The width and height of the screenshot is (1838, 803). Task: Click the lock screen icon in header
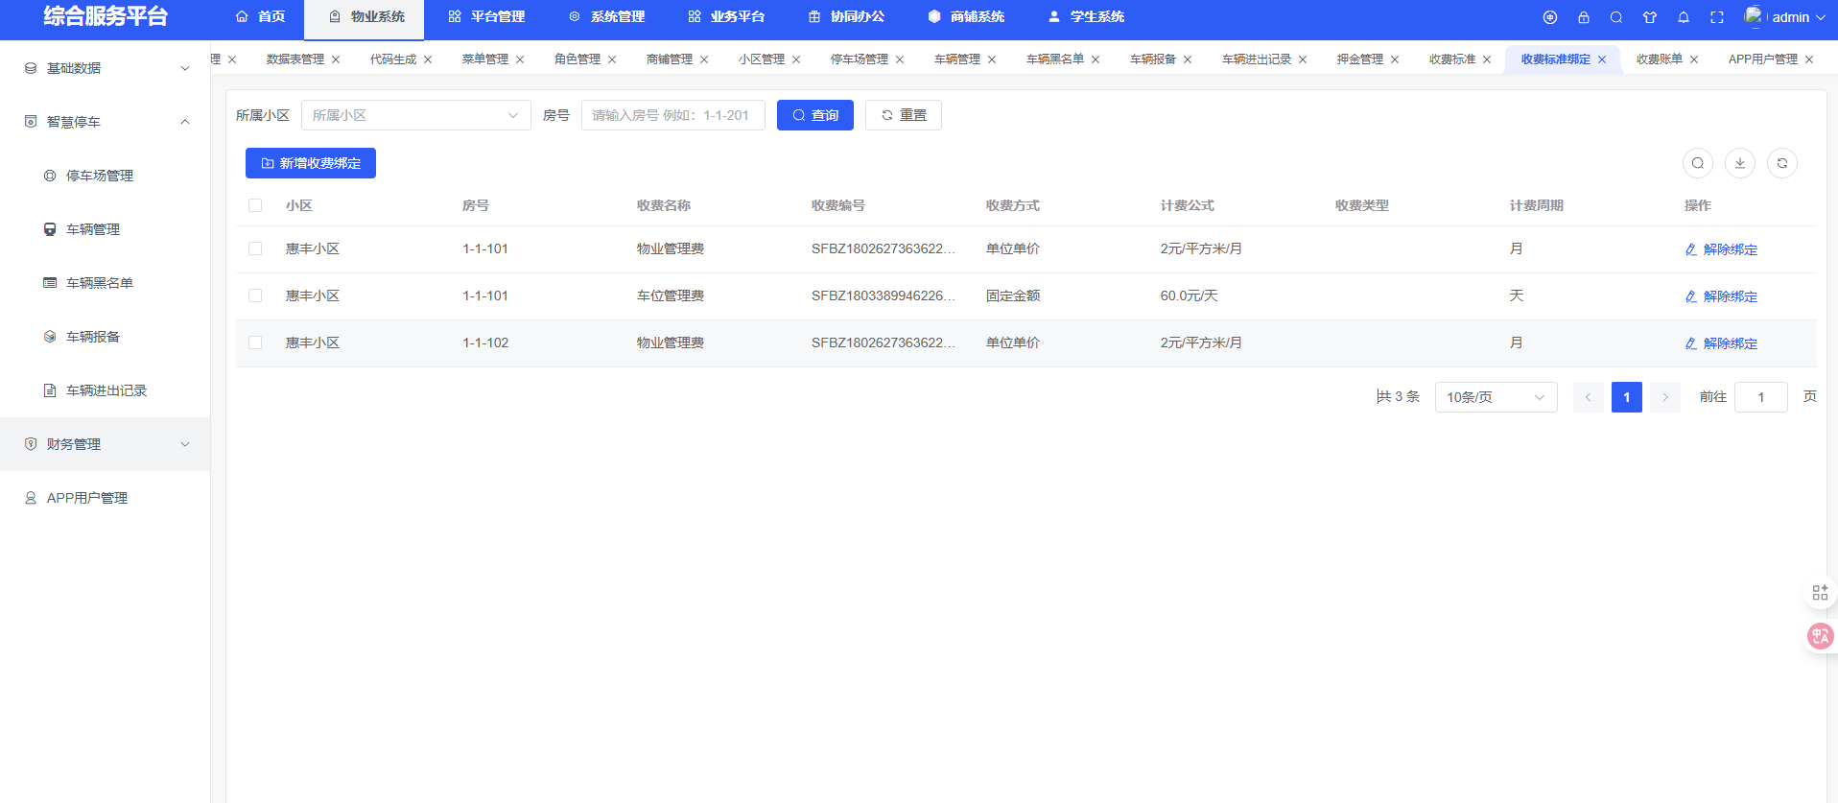point(1583,17)
